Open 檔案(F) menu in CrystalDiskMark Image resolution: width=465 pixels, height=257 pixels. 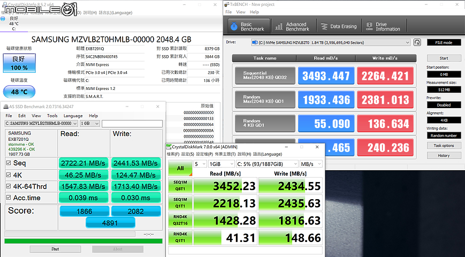click(173, 154)
